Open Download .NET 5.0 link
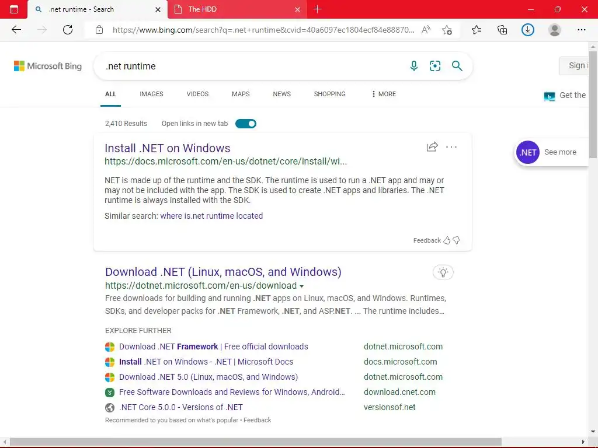This screenshot has width=598, height=448. [208, 377]
